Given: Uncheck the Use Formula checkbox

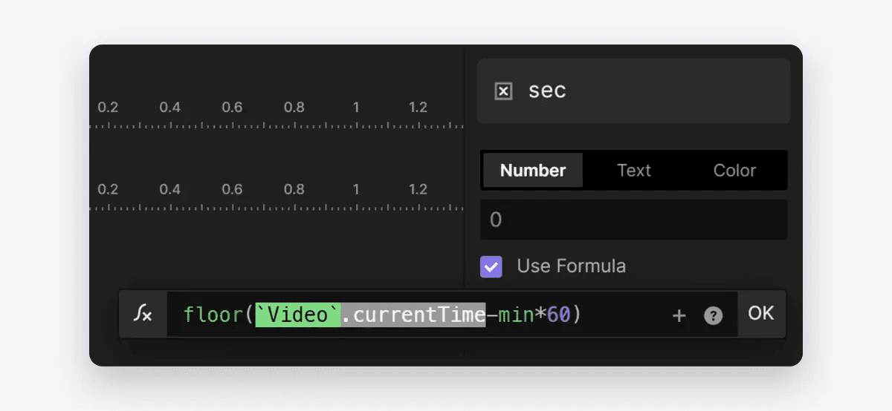Looking at the screenshot, I should [491, 266].
